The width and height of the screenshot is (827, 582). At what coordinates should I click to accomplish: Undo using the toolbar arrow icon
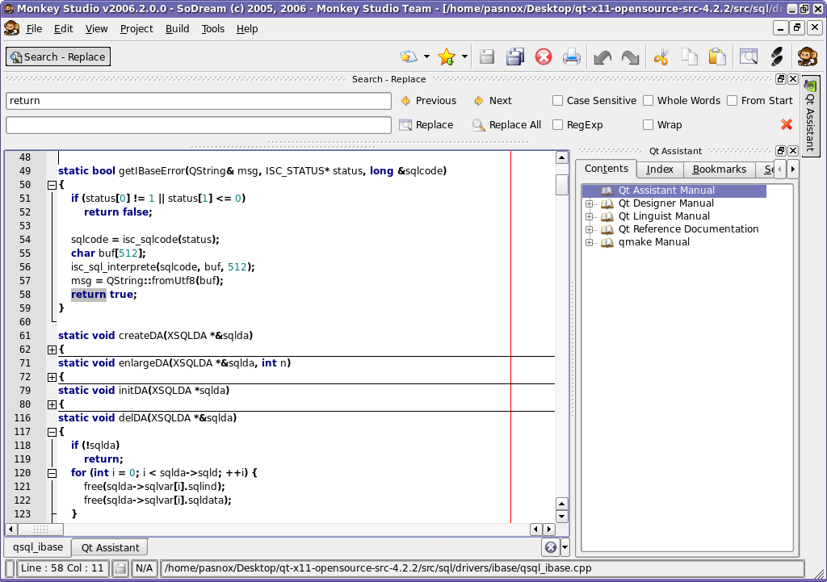tap(602, 57)
